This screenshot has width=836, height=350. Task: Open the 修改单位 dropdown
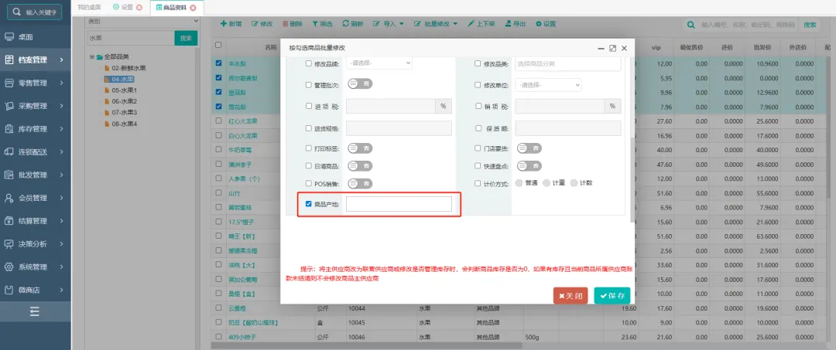548,84
